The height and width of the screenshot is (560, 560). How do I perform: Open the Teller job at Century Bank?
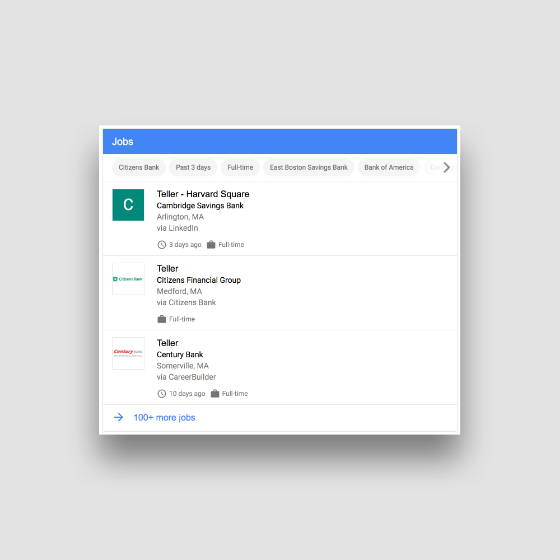[167, 343]
